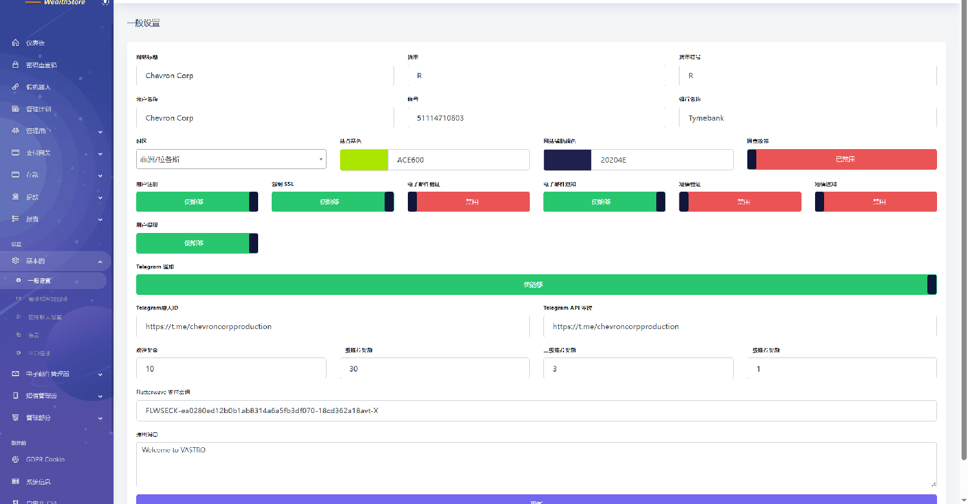968x504 pixels.
Task: Click the icon beside the SEO submenu item
Action: 19,353
